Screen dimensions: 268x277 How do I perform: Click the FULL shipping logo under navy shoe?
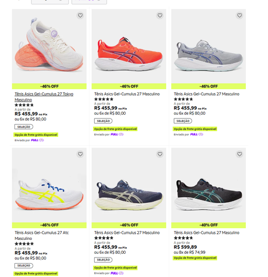coord(117,273)
